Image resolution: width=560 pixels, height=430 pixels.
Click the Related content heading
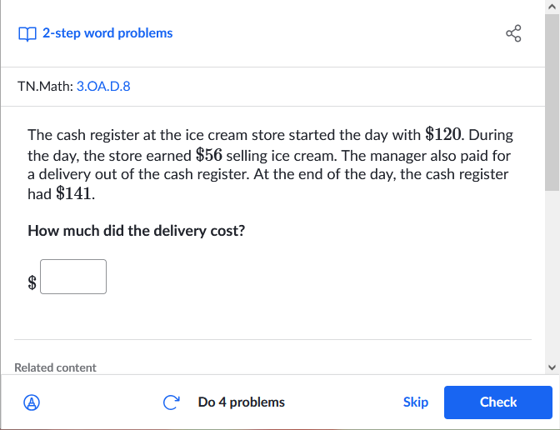click(55, 367)
